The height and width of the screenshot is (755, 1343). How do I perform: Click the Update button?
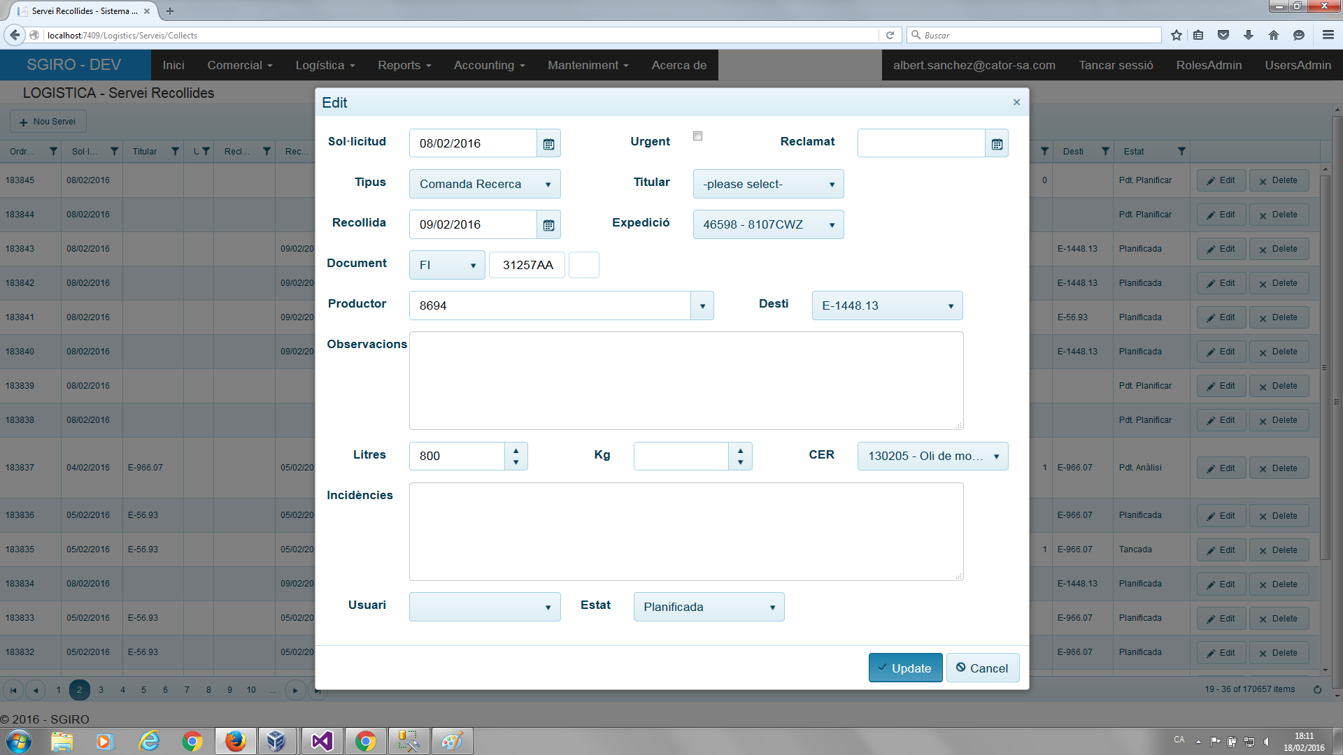click(x=905, y=668)
